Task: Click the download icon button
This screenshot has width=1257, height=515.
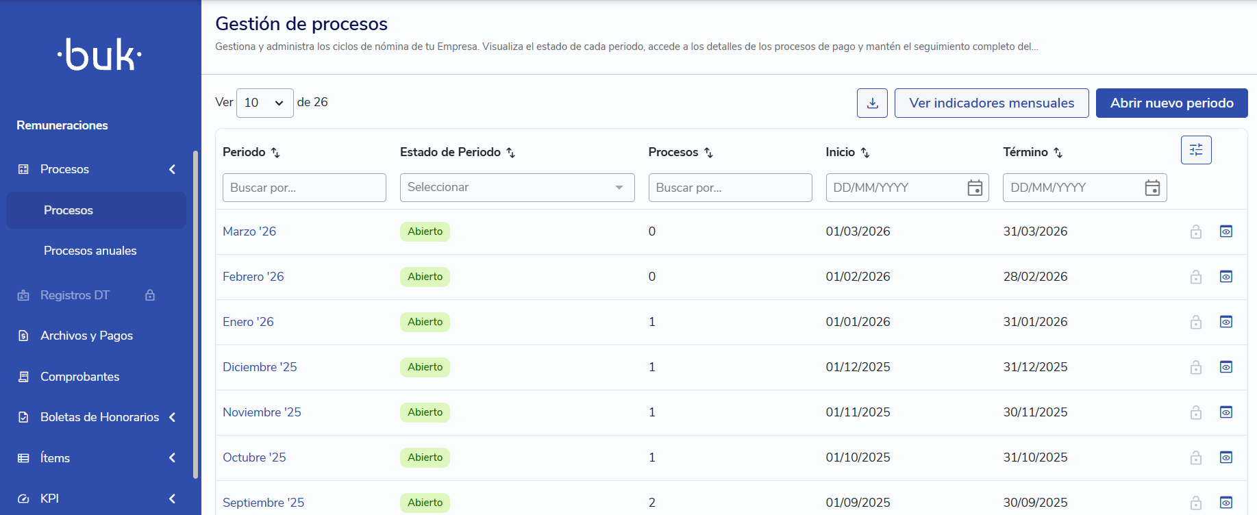Action: pos(872,103)
